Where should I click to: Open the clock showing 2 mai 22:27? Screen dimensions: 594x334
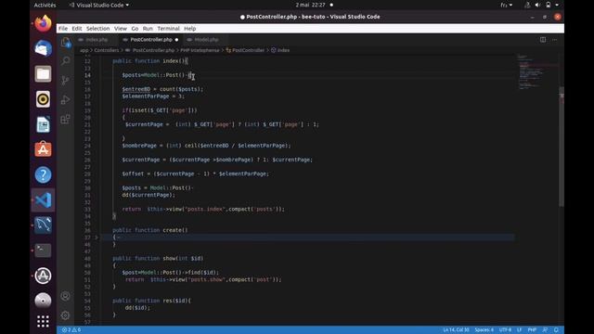[310, 5]
